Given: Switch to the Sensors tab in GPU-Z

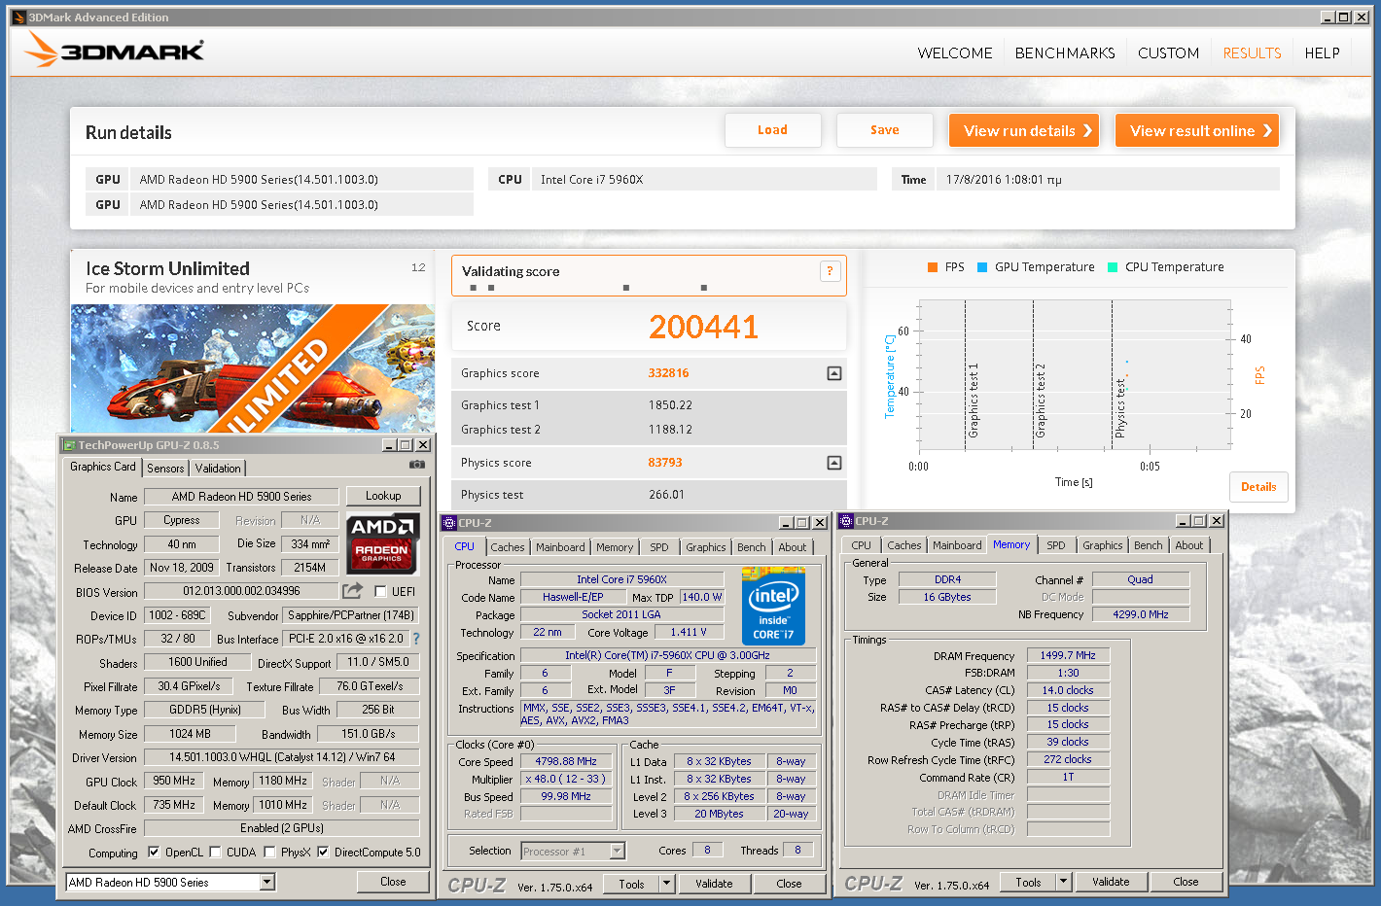Looking at the screenshot, I should tap(165, 469).
